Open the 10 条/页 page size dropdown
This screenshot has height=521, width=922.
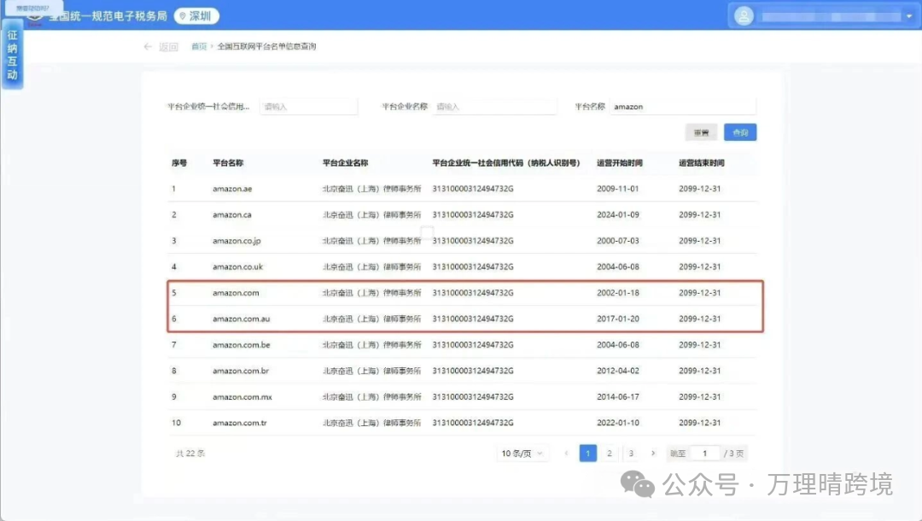pyautogui.click(x=522, y=454)
